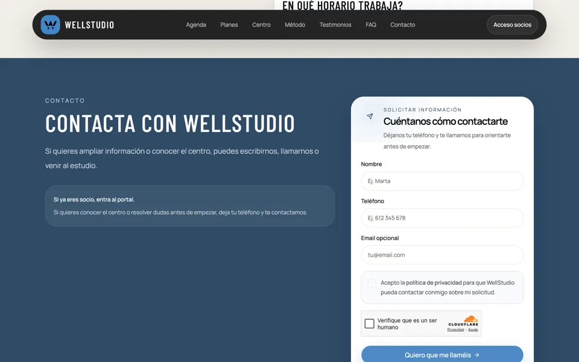Focus the Email opcional input field

coord(442,255)
